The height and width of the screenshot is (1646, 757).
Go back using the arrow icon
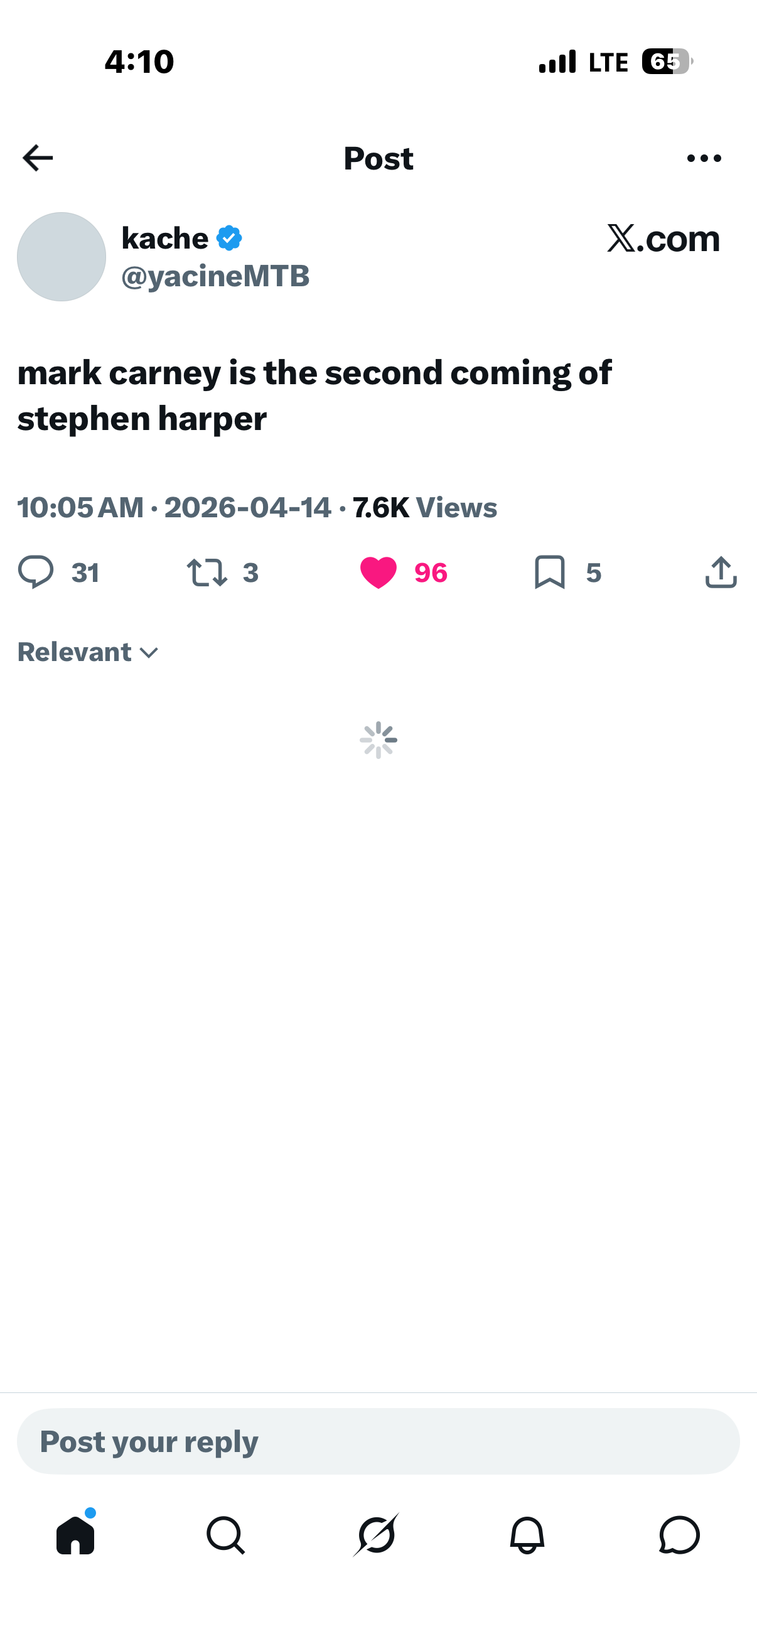pos(37,158)
